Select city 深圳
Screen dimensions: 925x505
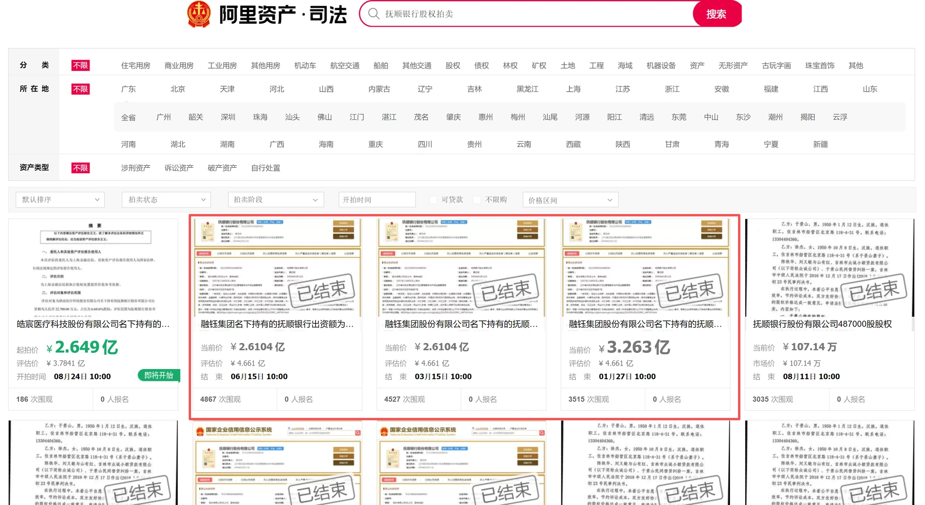coord(228,117)
